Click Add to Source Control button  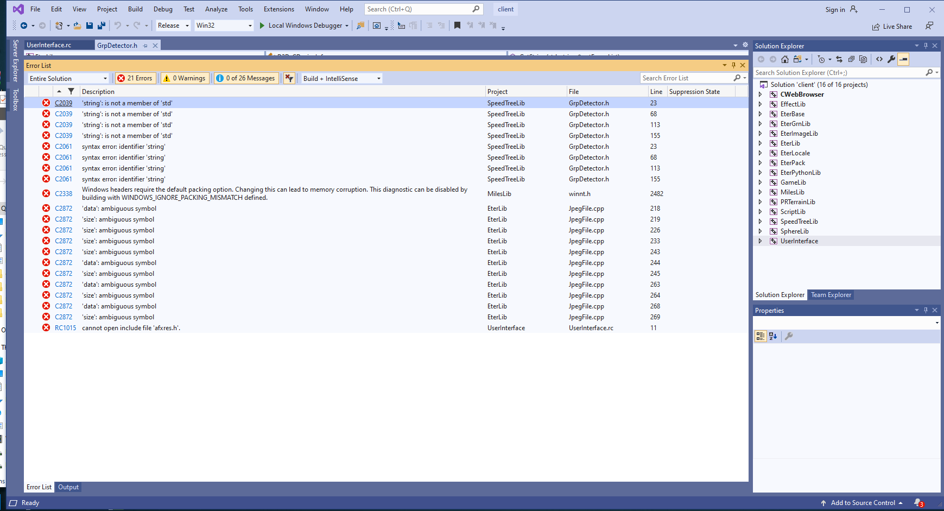[862, 503]
